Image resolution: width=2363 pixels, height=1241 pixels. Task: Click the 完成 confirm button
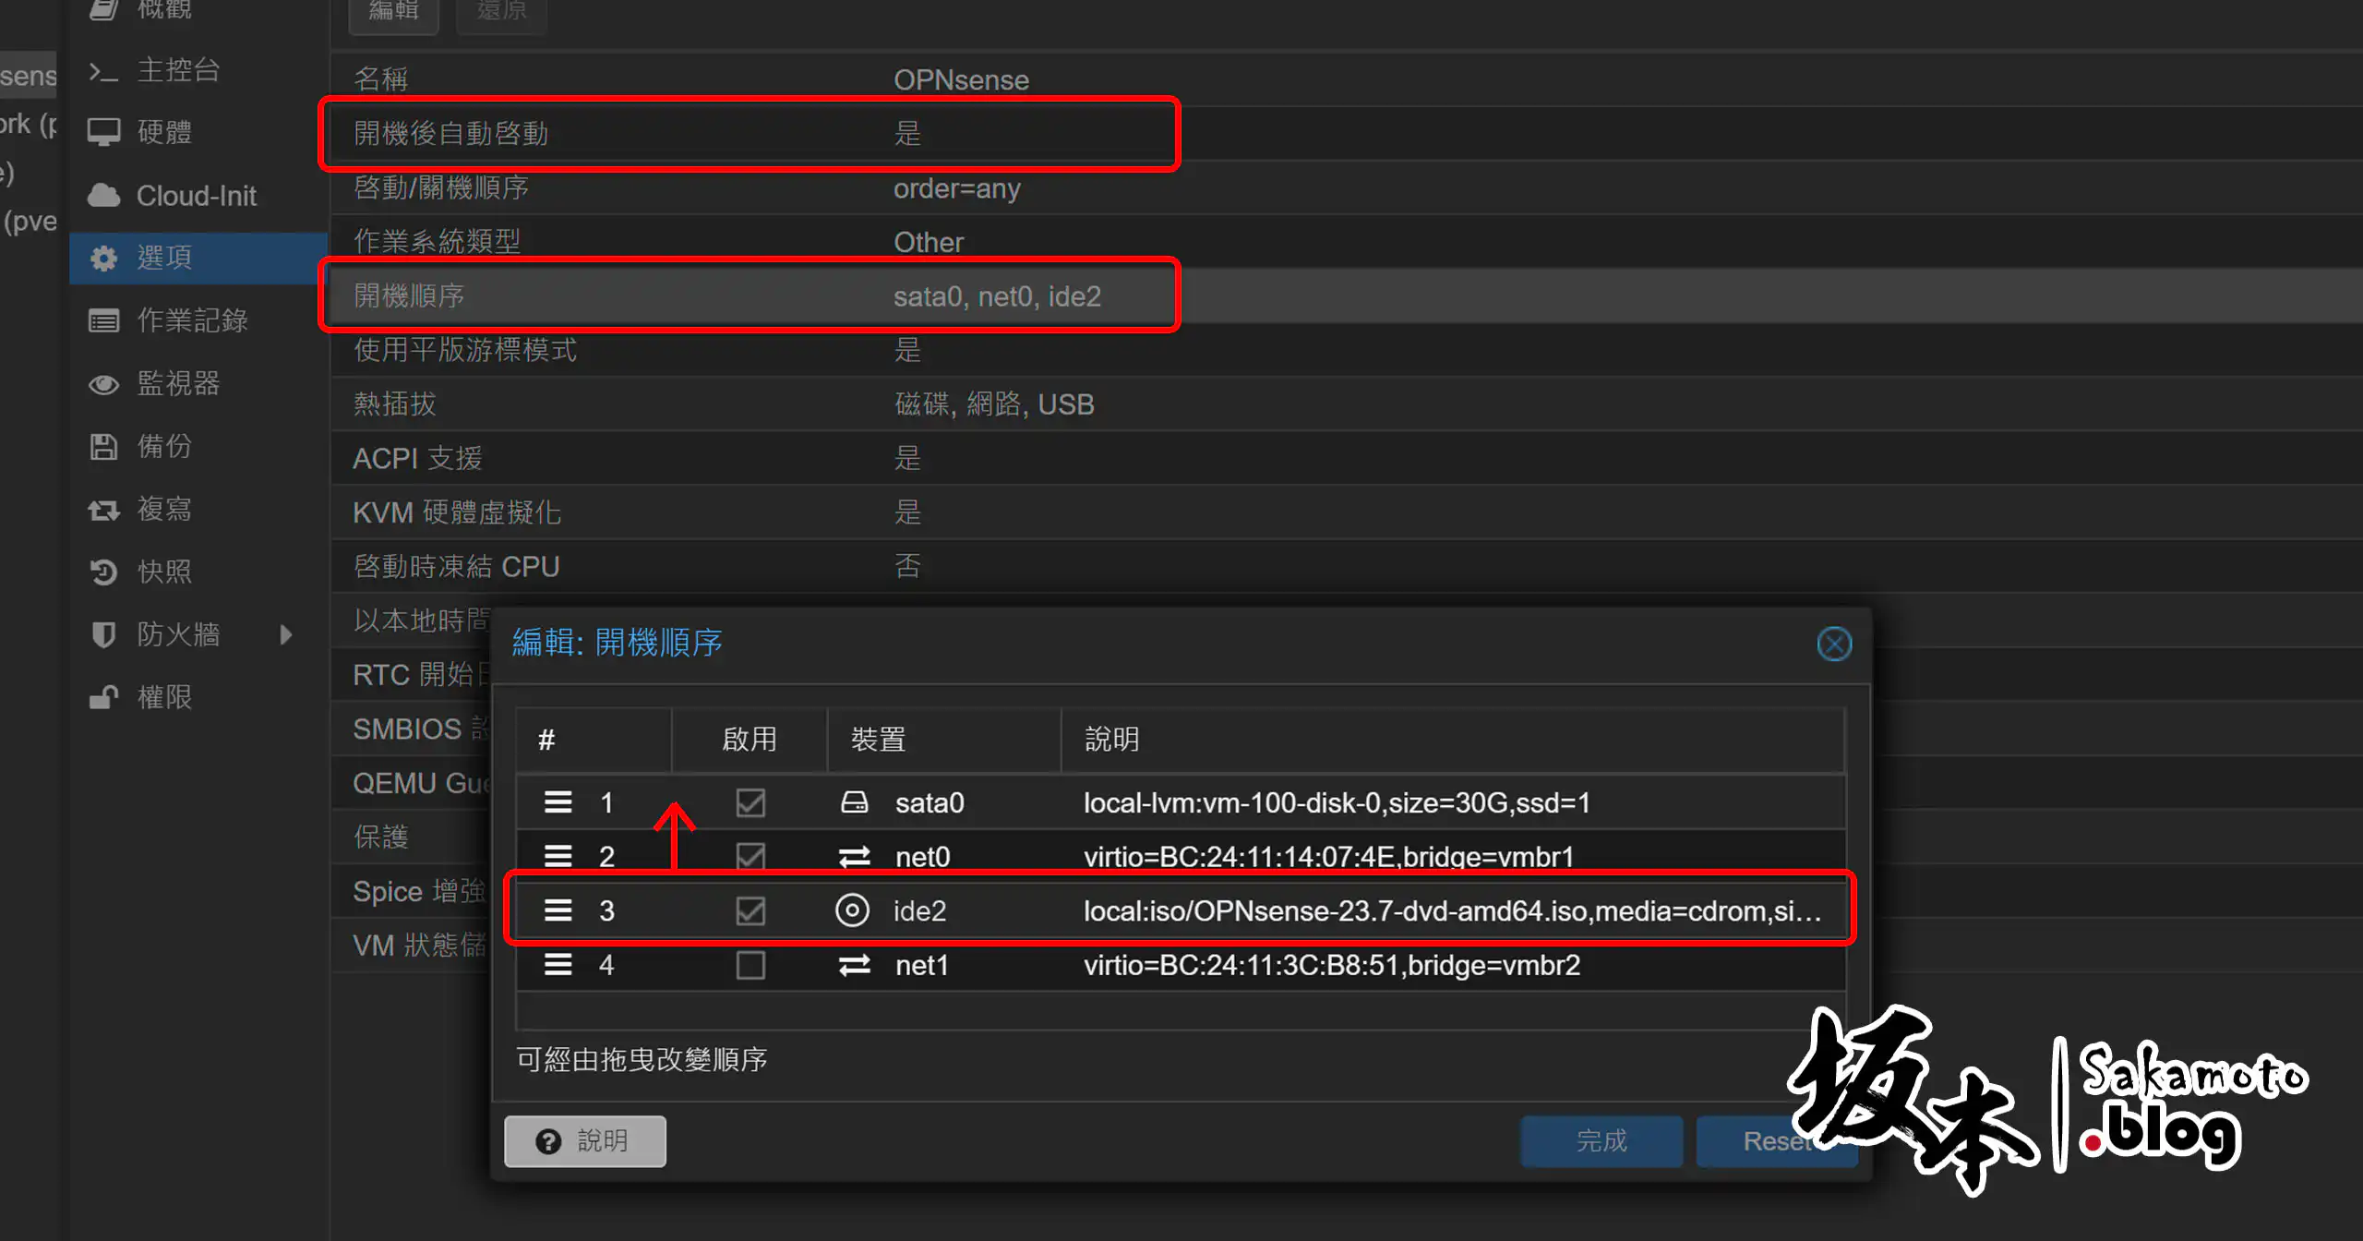coord(1601,1141)
